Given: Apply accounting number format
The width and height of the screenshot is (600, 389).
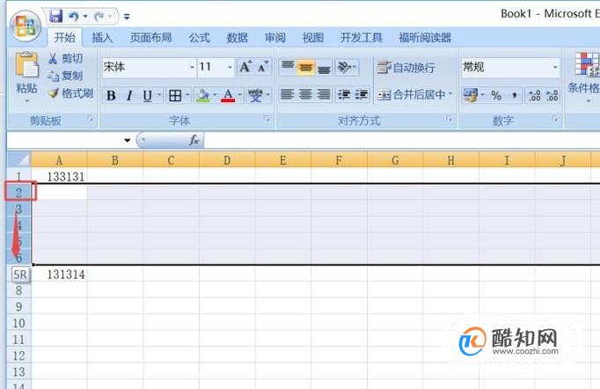Looking at the screenshot, I should pyautogui.click(x=471, y=95).
